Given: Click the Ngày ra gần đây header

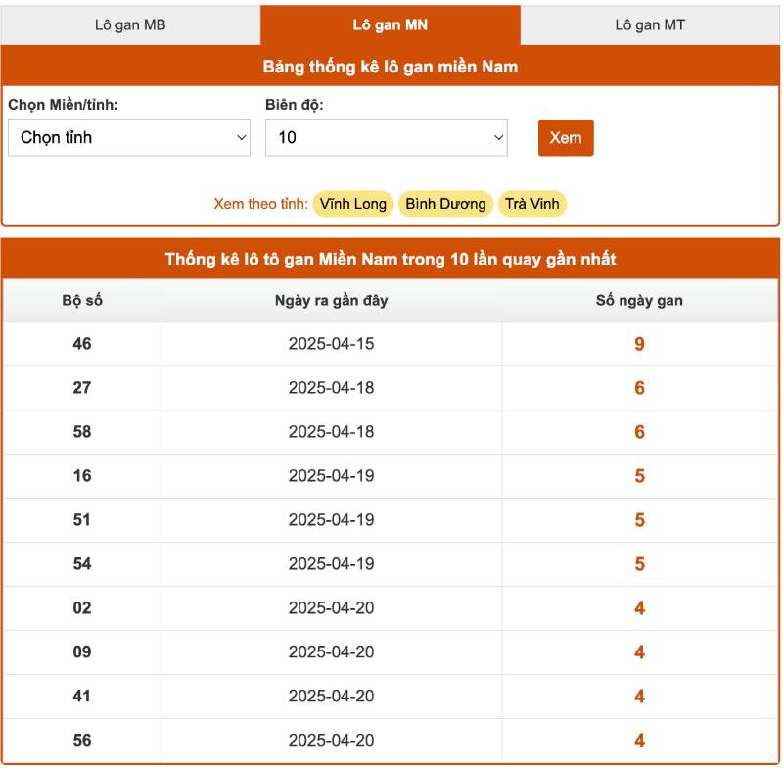Looking at the screenshot, I should point(331,301).
